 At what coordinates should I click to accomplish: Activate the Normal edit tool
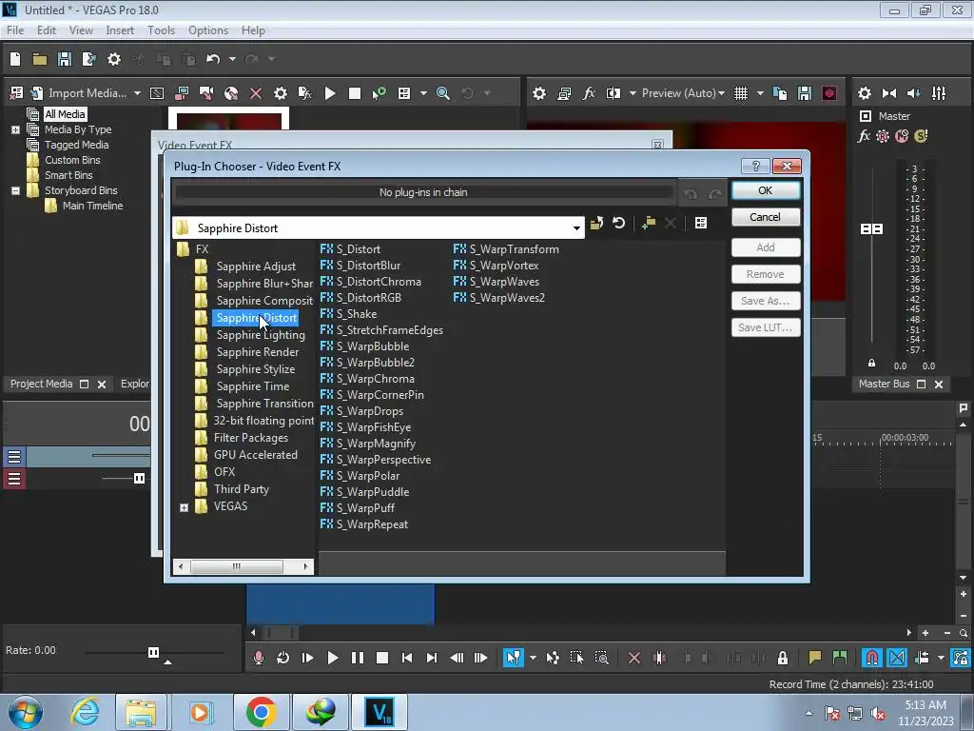tap(514, 658)
